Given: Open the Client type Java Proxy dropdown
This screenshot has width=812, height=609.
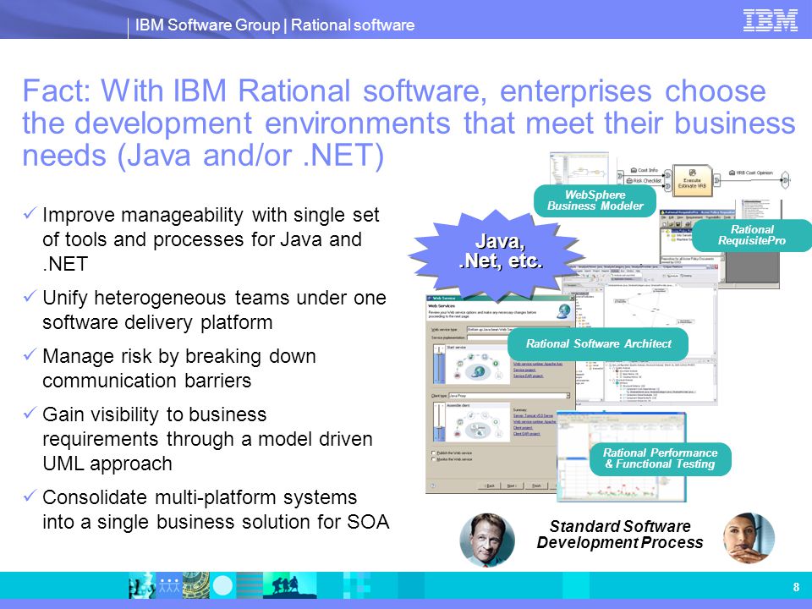Looking at the screenshot, I should [509, 396].
